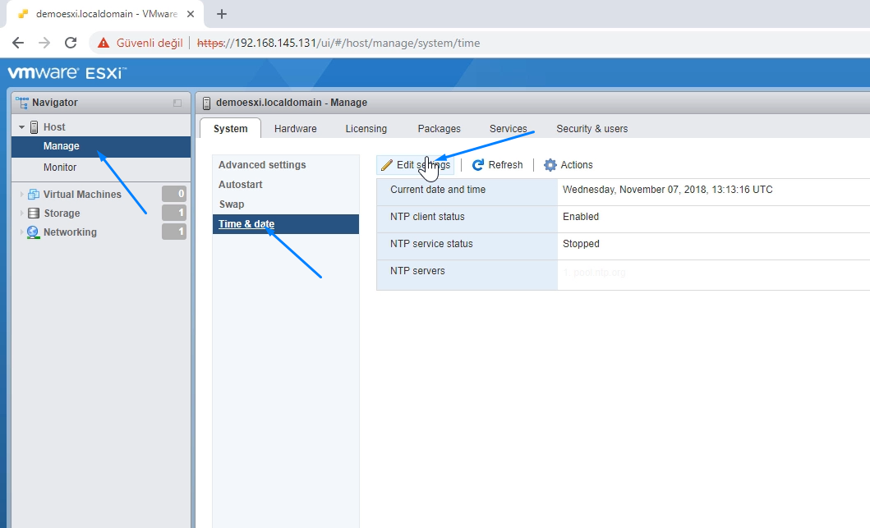
Task: Click the 'Current date and time' label
Action: click(438, 190)
